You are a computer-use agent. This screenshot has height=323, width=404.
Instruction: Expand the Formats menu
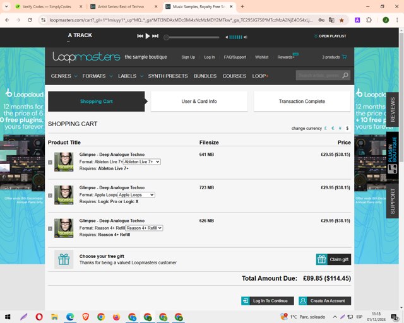(97, 76)
